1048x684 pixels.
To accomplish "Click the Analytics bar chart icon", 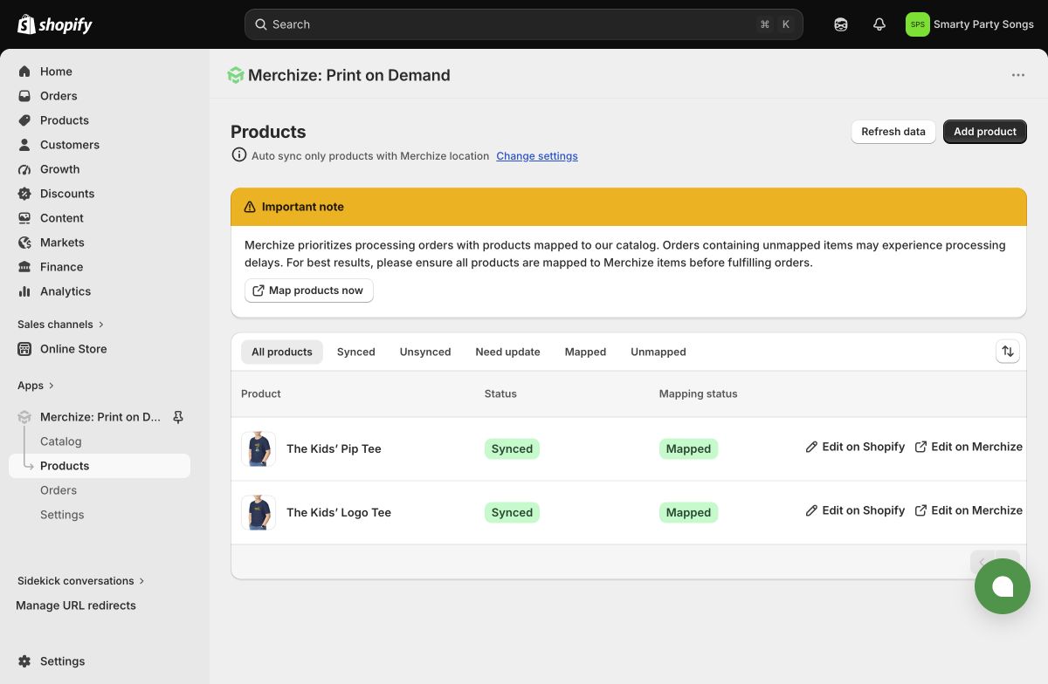I will [x=24, y=291].
